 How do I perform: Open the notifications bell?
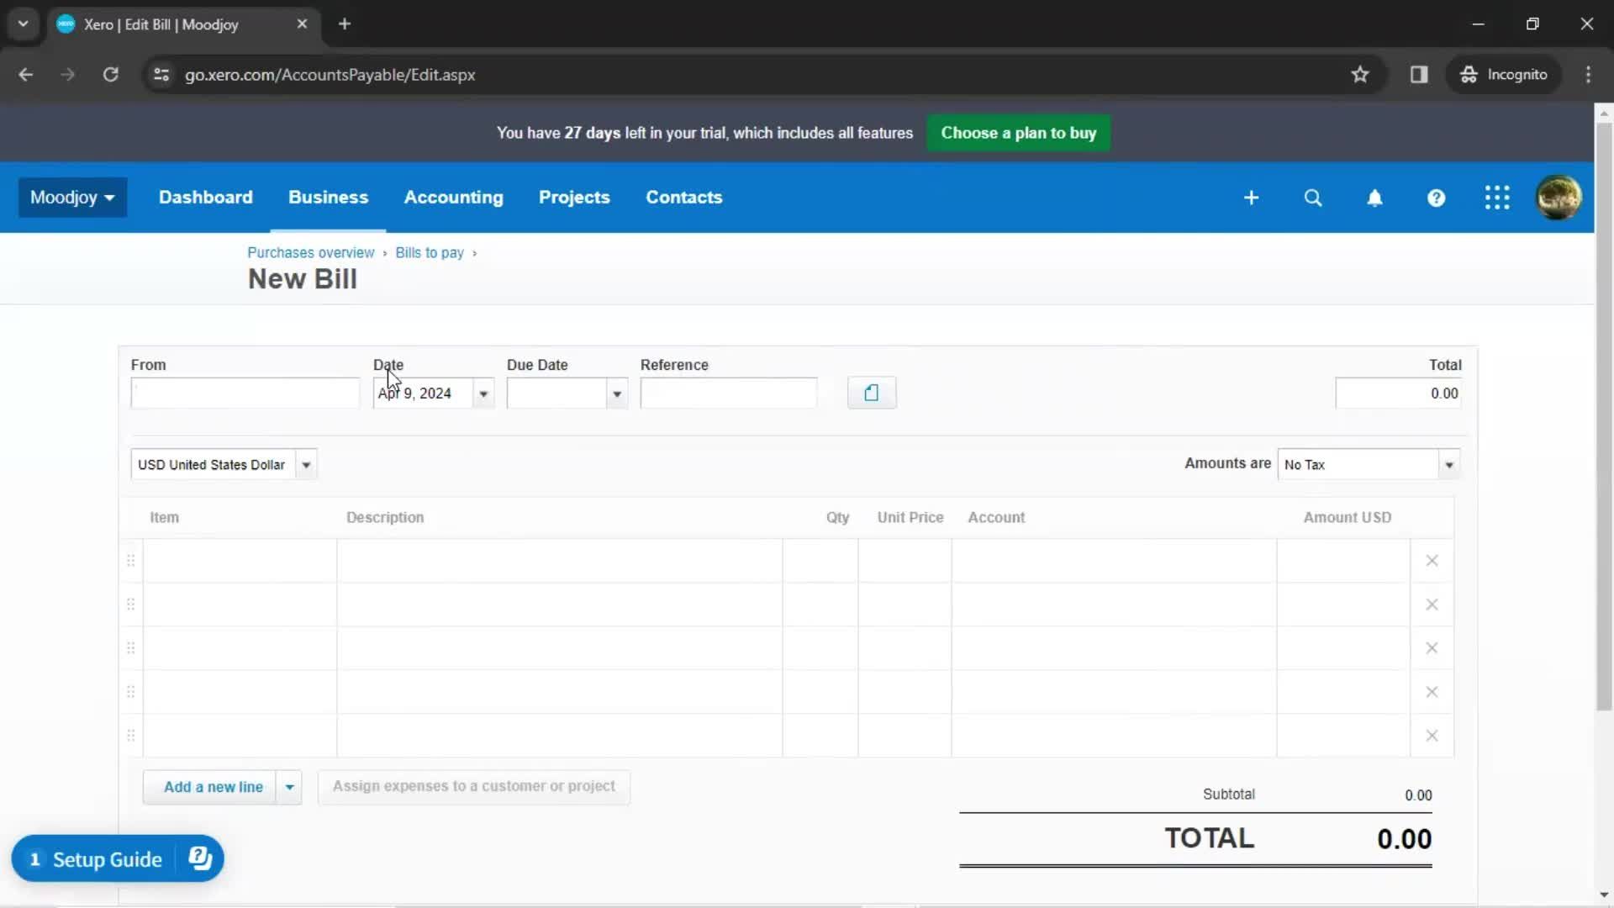coord(1374,198)
